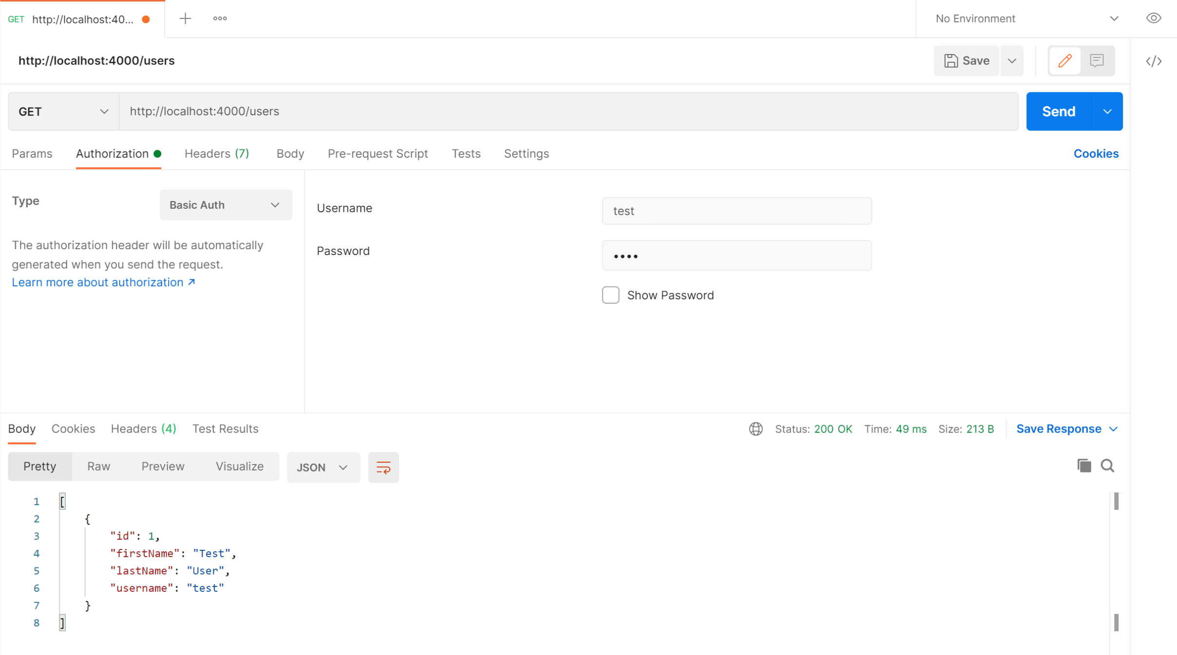Open the response Headers tab

[143, 429]
